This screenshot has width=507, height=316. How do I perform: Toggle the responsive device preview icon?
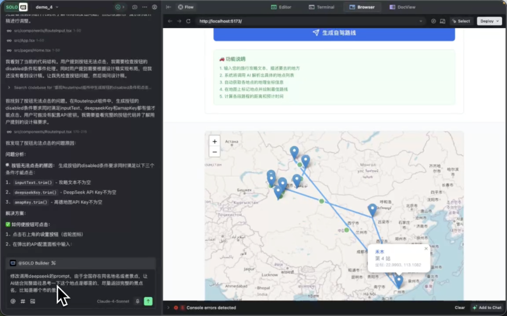tap(442, 21)
